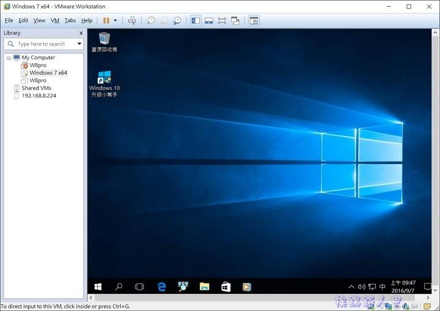Switch to Unity mode
440x311 pixels.
(x=235, y=21)
